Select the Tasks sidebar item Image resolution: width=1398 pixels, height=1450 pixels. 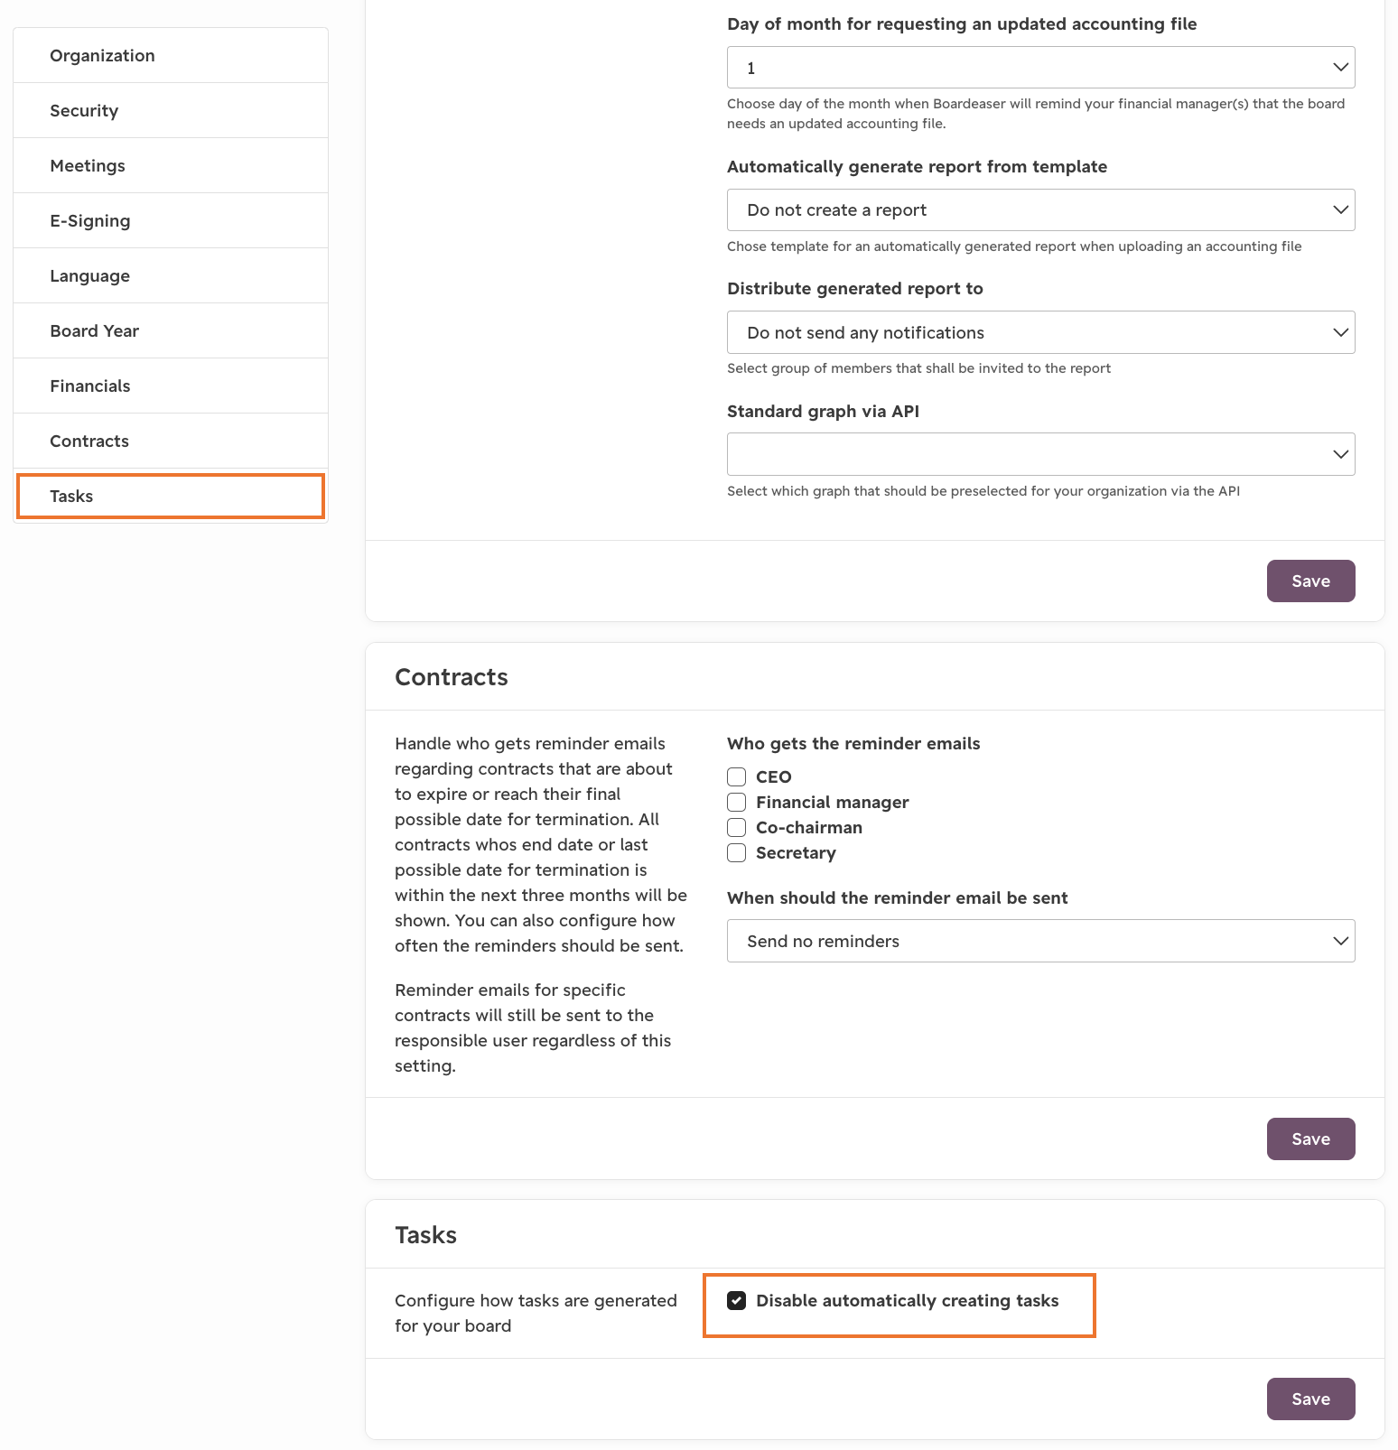point(171,496)
